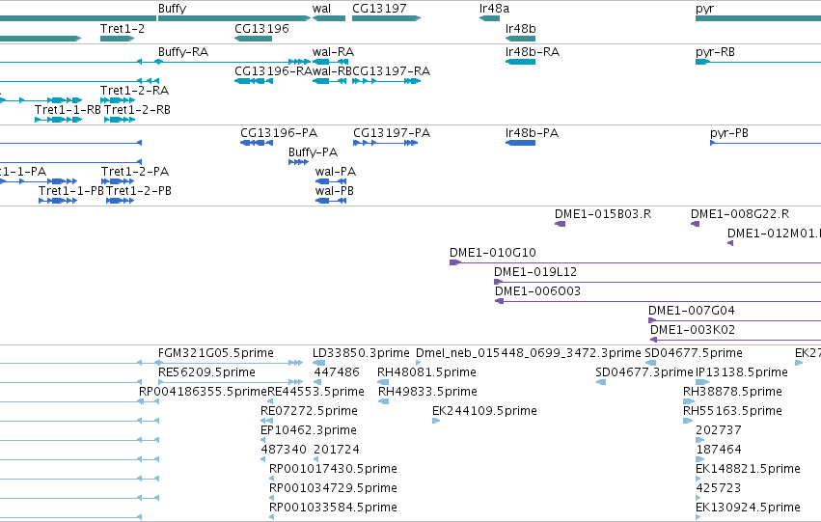The width and height of the screenshot is (821, 522).
Task: Click the wal gene label
Action: click(321, 9)
